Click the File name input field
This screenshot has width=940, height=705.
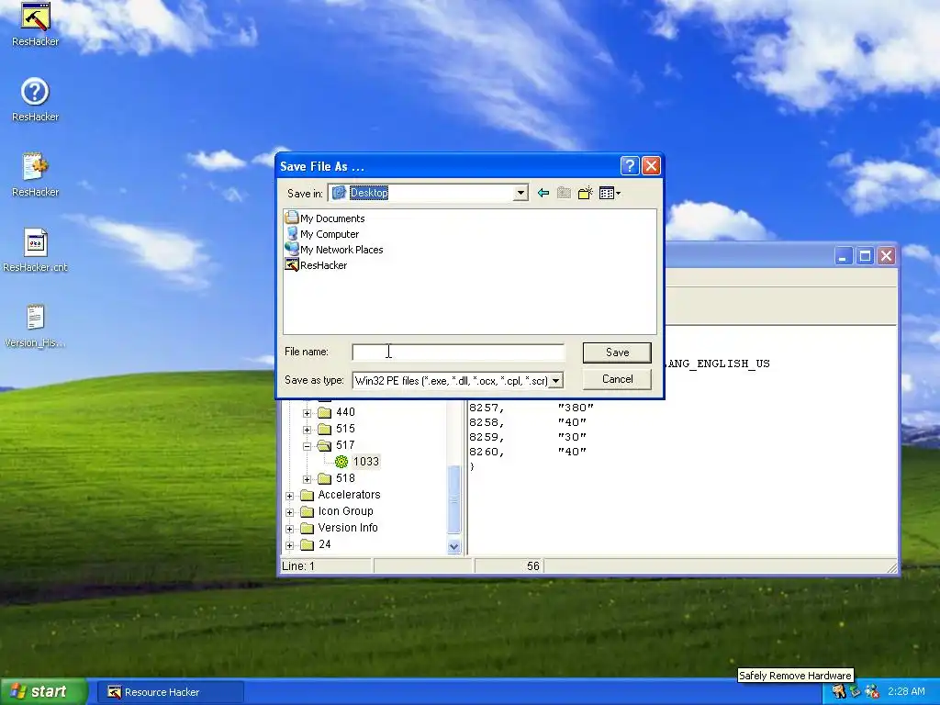[x=458, y=352]
